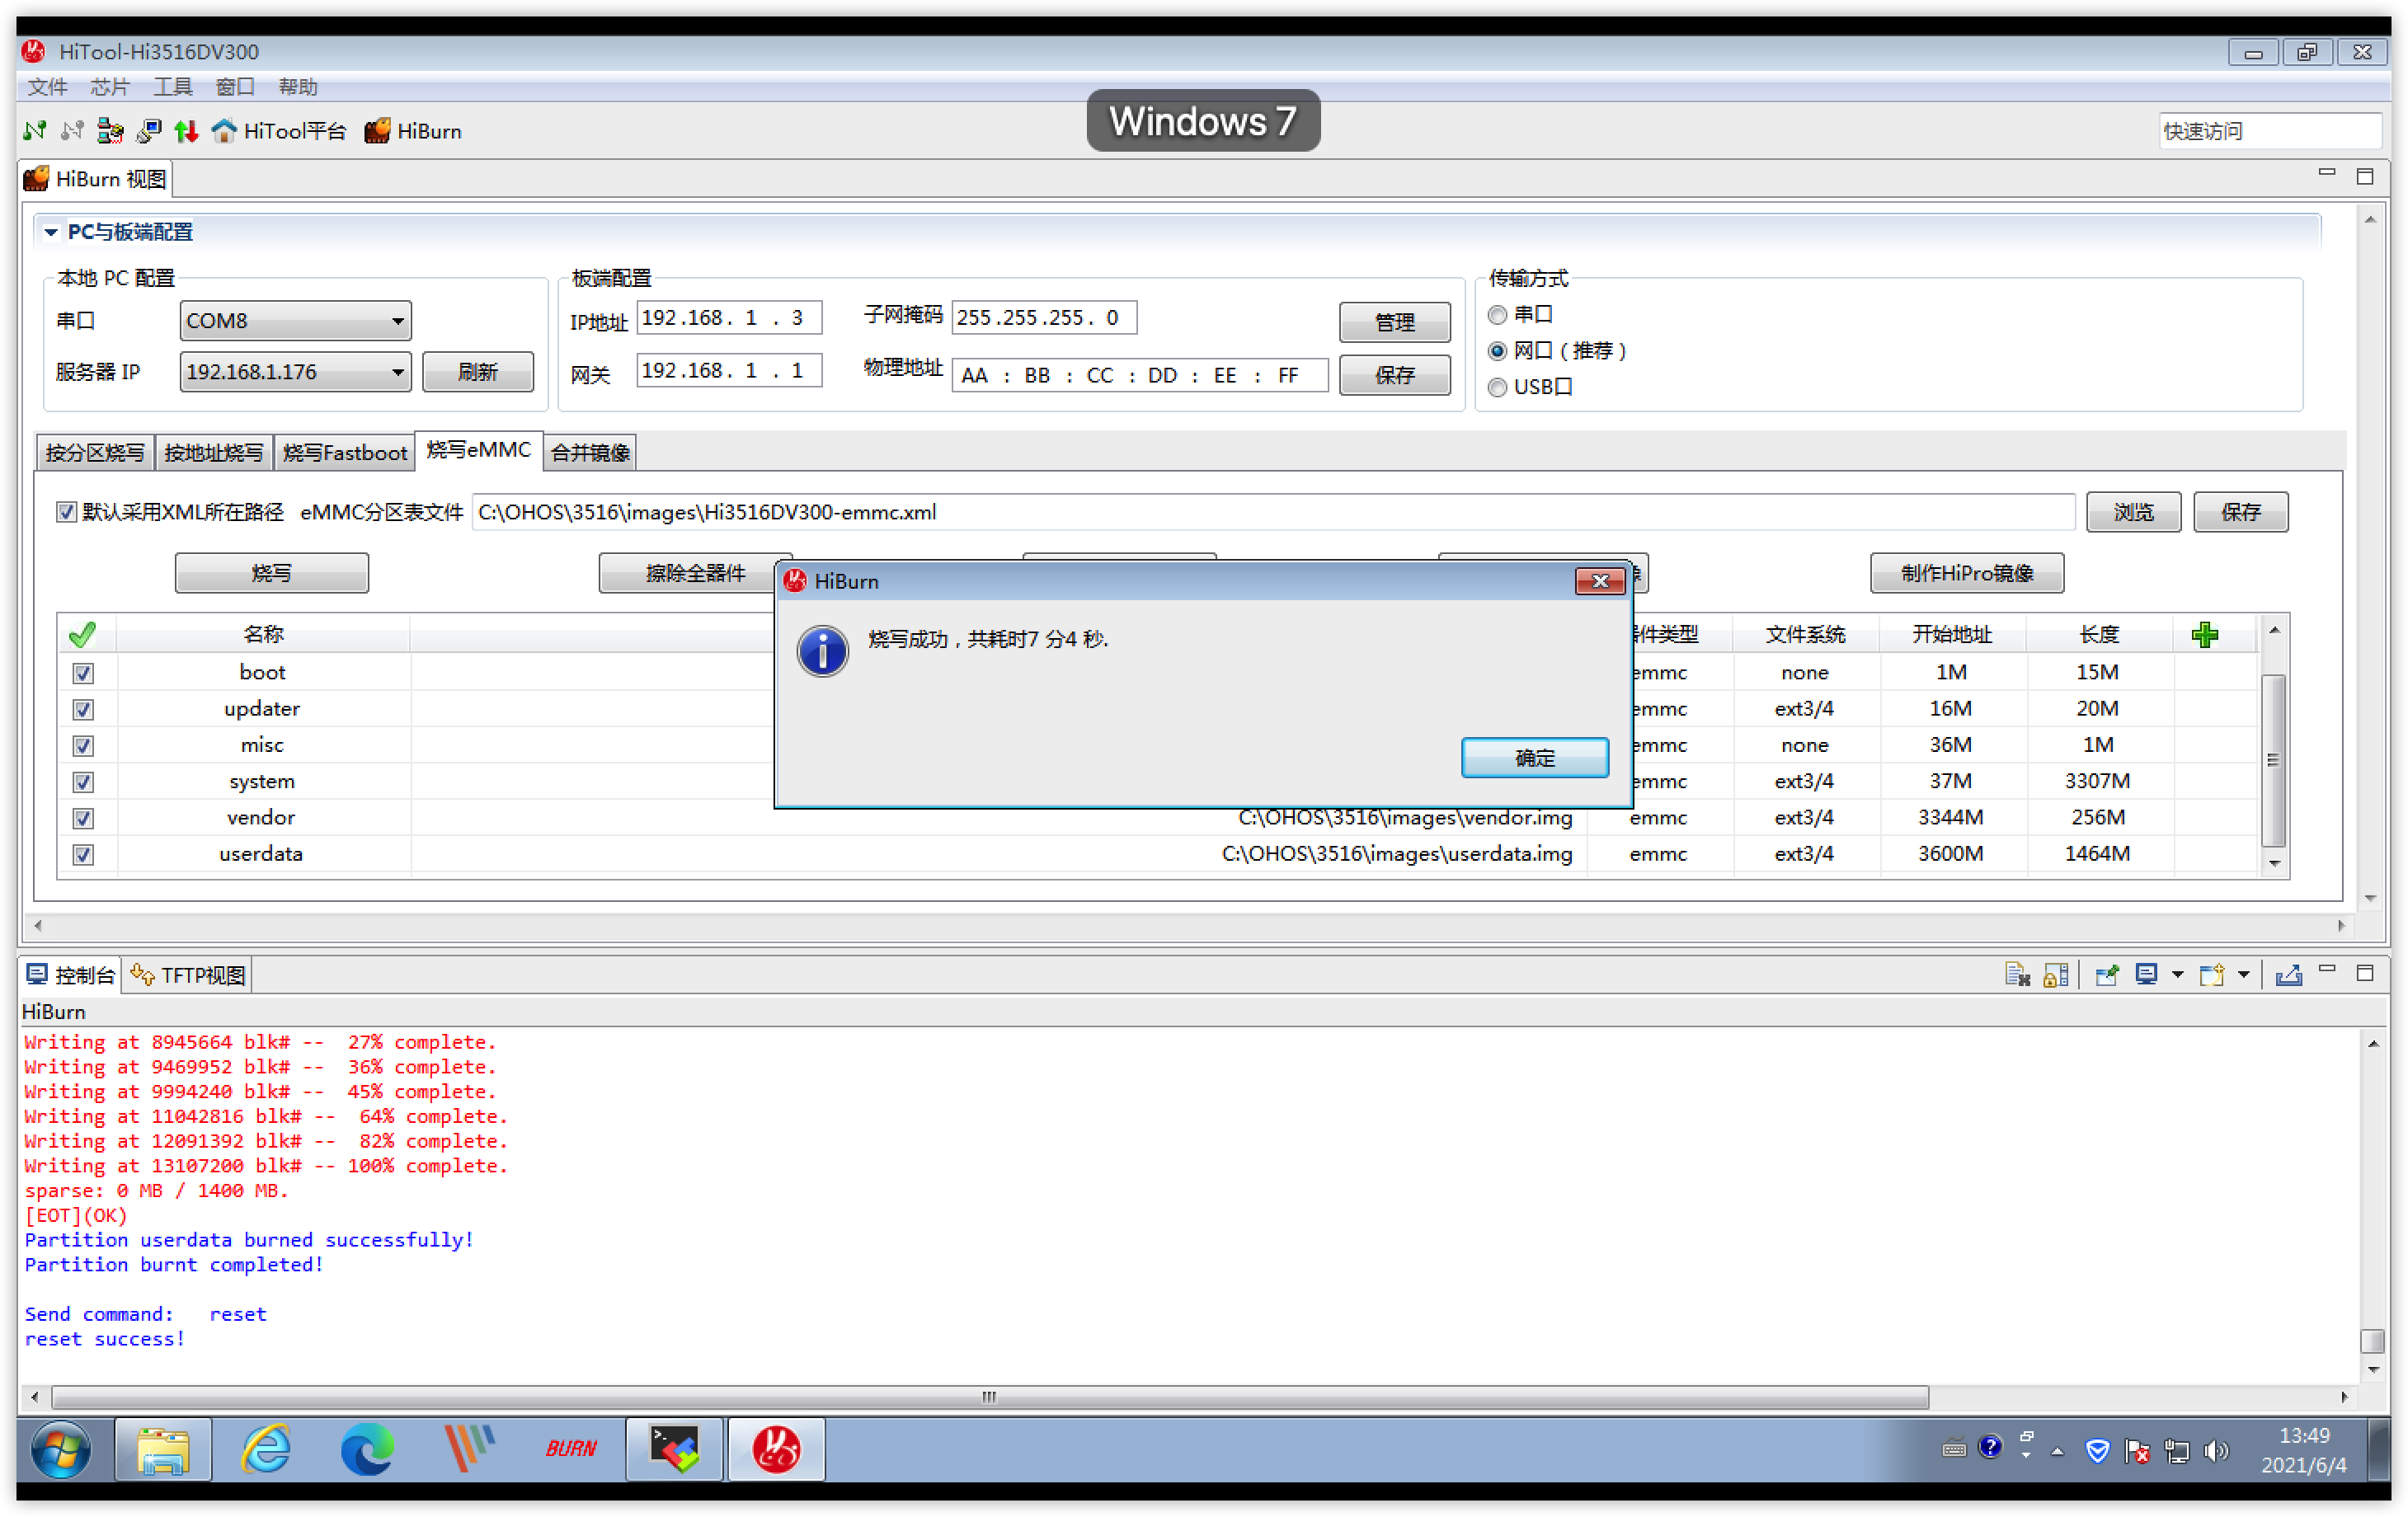Select the USB口 transfer mode radio
2408x1517 pixels.
(x=1497, y=387)
